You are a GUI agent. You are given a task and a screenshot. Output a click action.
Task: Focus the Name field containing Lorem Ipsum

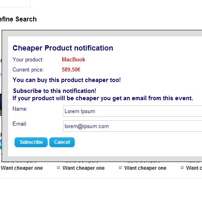coord(133,111)
